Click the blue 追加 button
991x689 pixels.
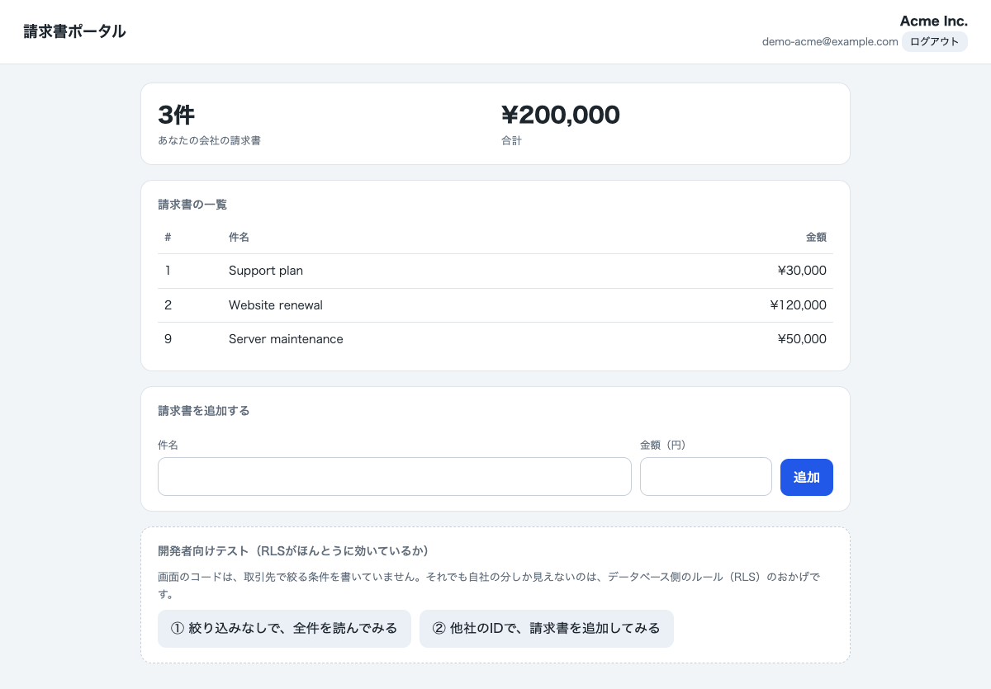[806, 477]
